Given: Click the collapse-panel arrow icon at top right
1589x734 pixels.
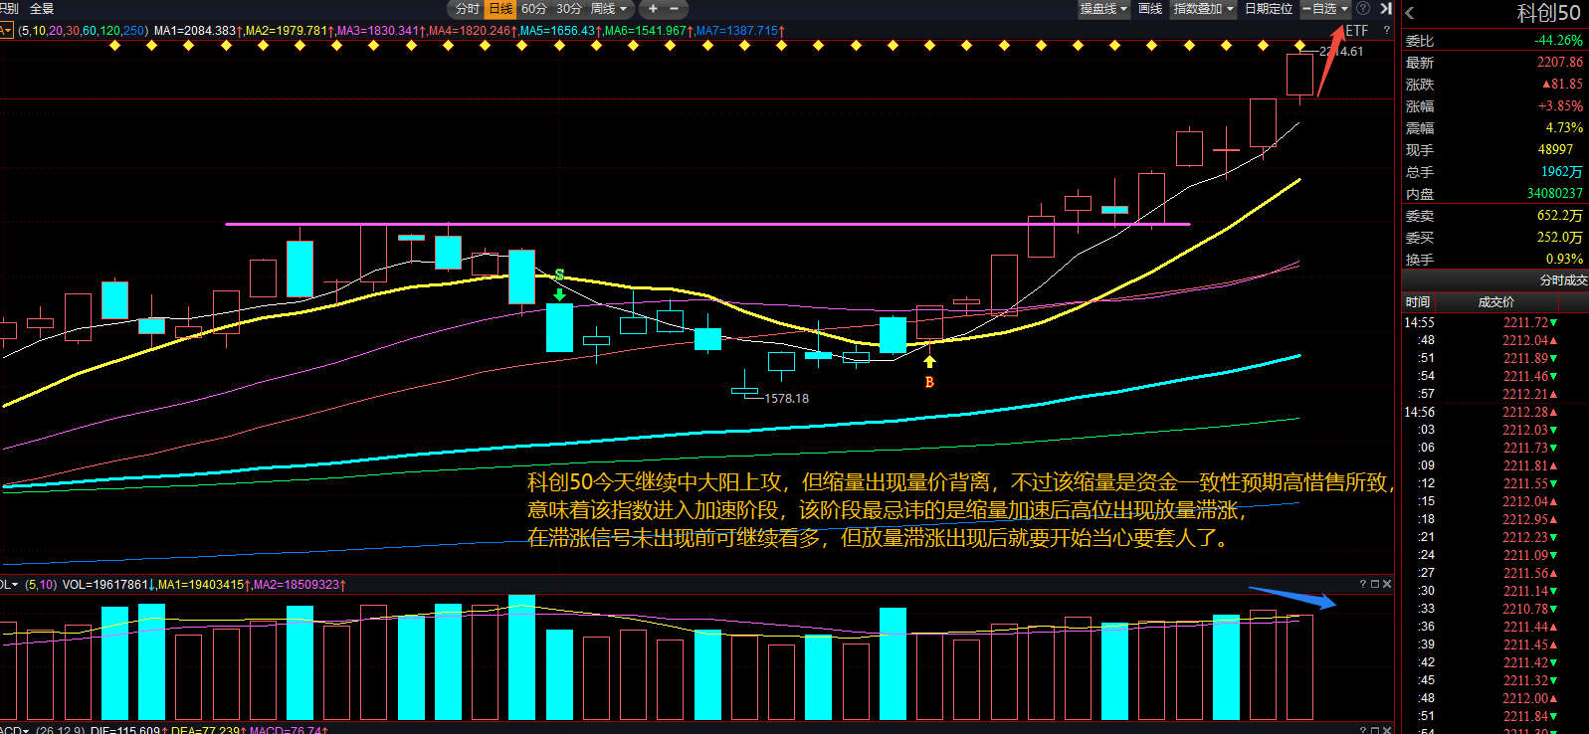Looking at the screenshot, I should pos(1385,9).
